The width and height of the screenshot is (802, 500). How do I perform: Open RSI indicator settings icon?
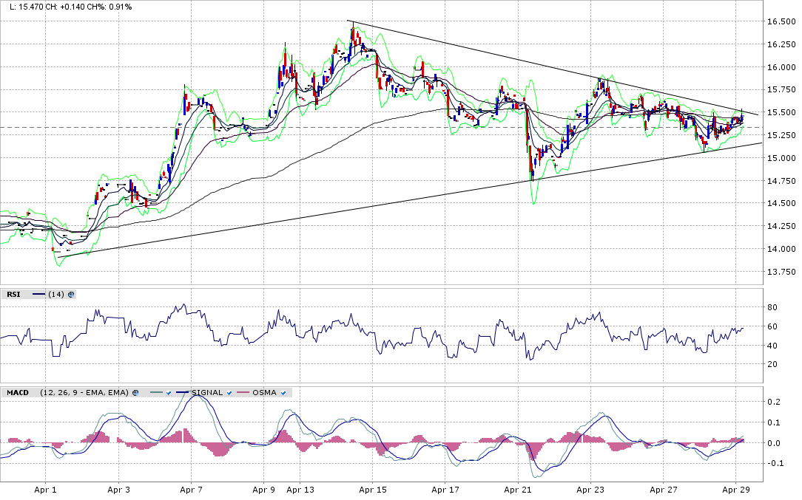[x=71, y=295]
